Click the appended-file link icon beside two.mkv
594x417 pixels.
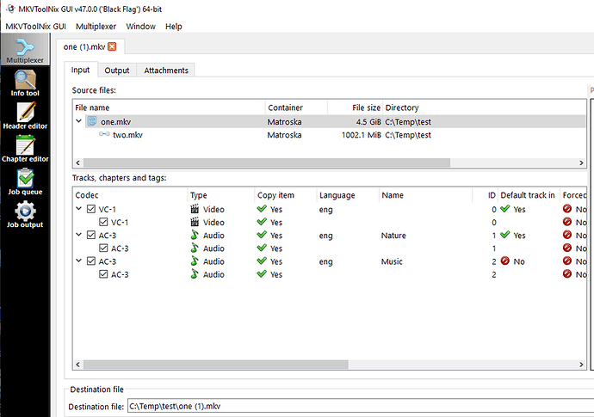(x=104, y=134)
